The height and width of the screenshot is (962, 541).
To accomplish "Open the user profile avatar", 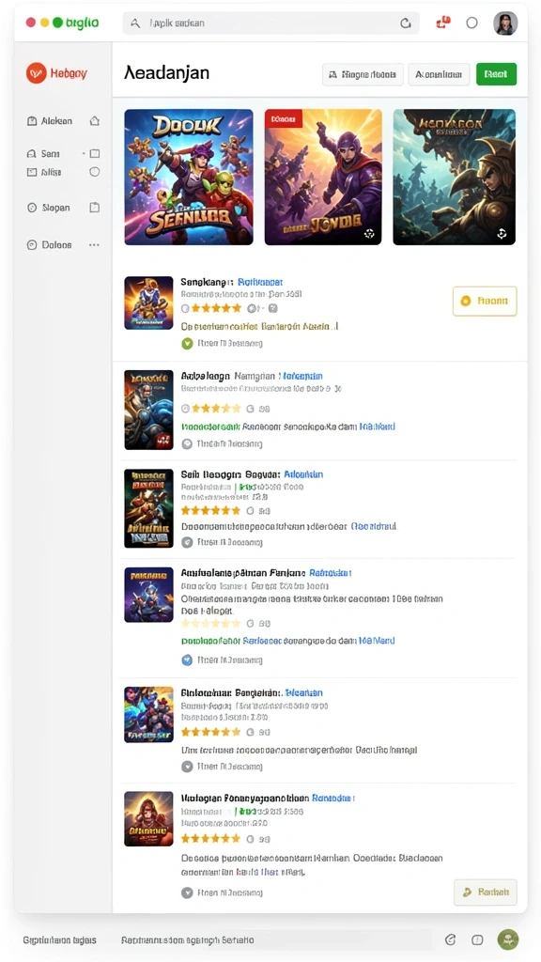I will tap(505, 23).
